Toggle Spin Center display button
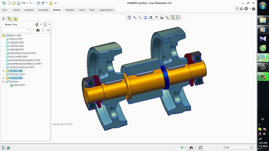The width and height of the screenshot is (269, 151). [178, 17]
